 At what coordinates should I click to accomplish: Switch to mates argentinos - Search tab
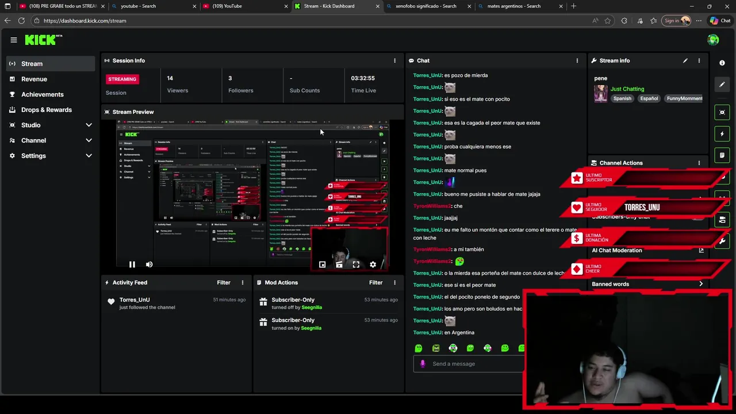point(519,6)
